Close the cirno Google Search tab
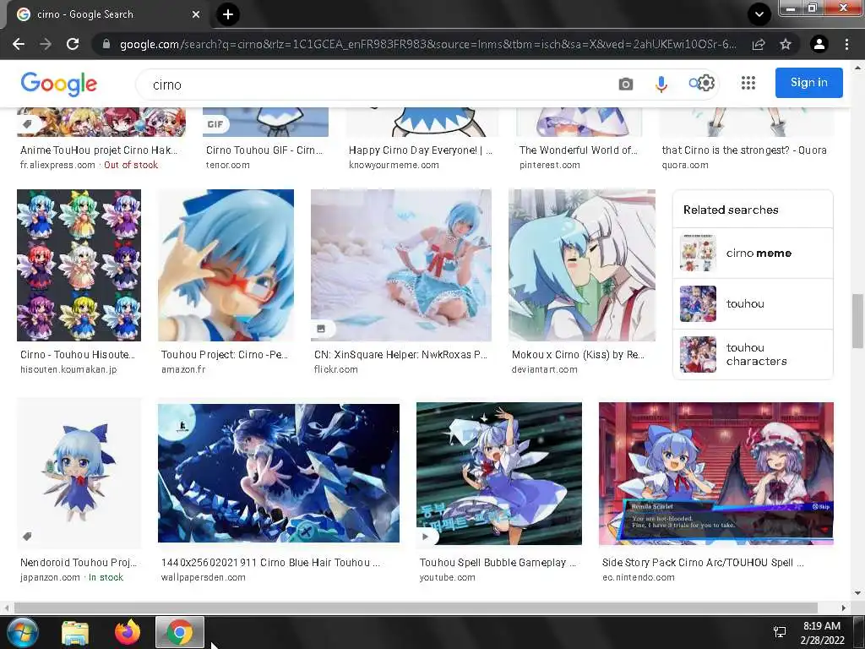Screen dimensions: 865x649 196,14
